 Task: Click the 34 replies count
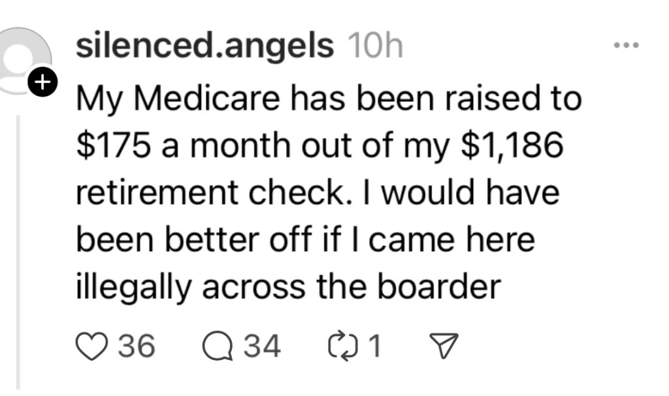pyautogui.click(x=262, y=346)
